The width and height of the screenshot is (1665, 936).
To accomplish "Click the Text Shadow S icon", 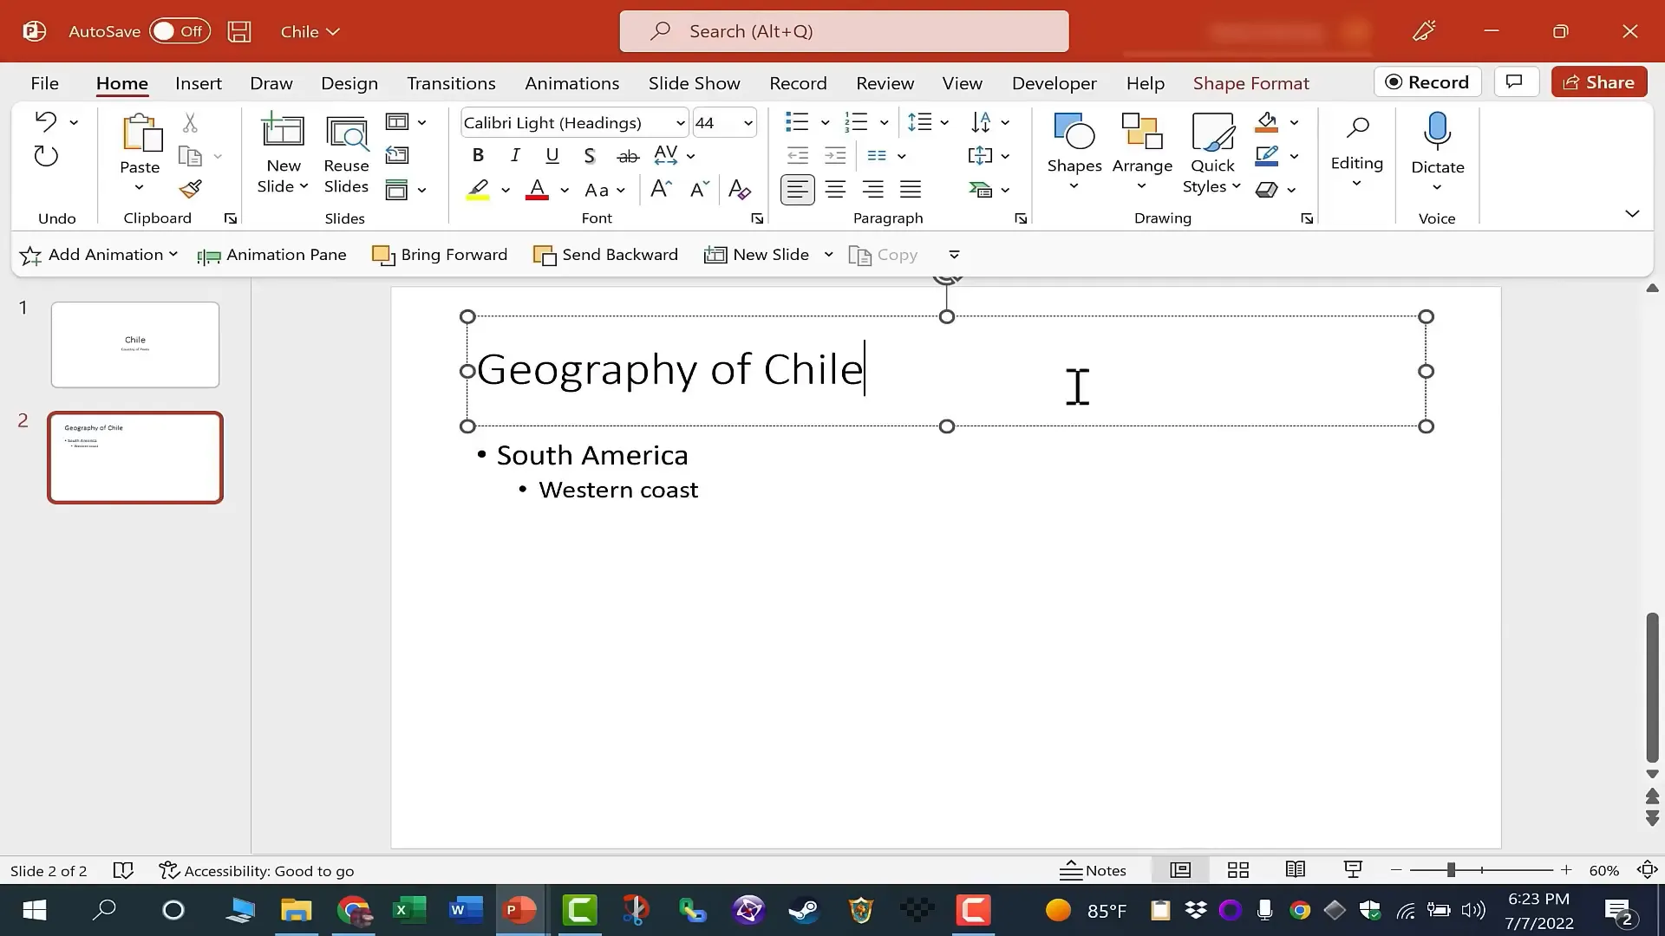I will 590,156.
